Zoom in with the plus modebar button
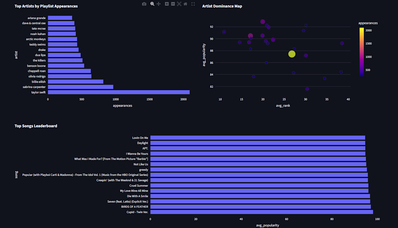This screenshot has height=228, width=398. point(167,4)
